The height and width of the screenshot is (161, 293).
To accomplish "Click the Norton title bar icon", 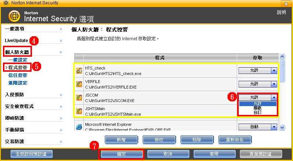I will [x=6, y=3].
